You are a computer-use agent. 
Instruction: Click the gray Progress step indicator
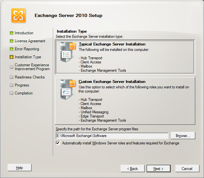pyautogui.click(x=12, y=85)
